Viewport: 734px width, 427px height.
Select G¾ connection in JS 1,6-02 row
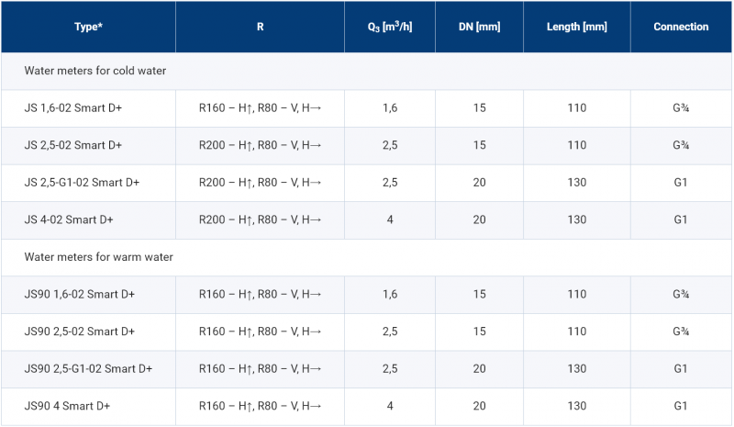[x=681, y=108]
